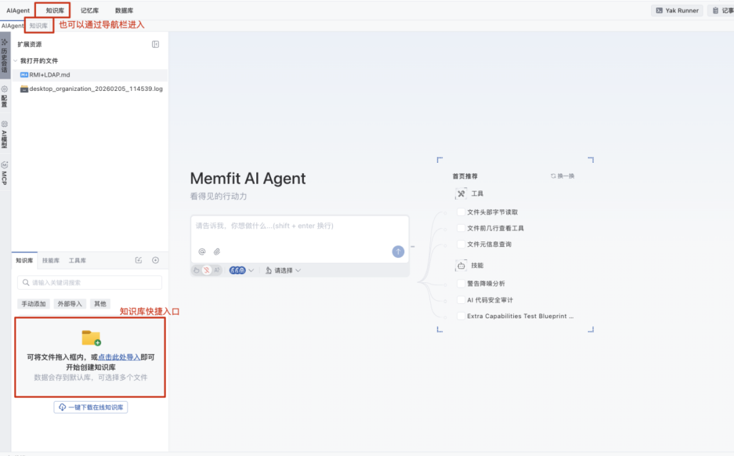The image size is (734, 456).
Task: Check the 文件元信息查询 checkbox
Action: pos(461,244)
